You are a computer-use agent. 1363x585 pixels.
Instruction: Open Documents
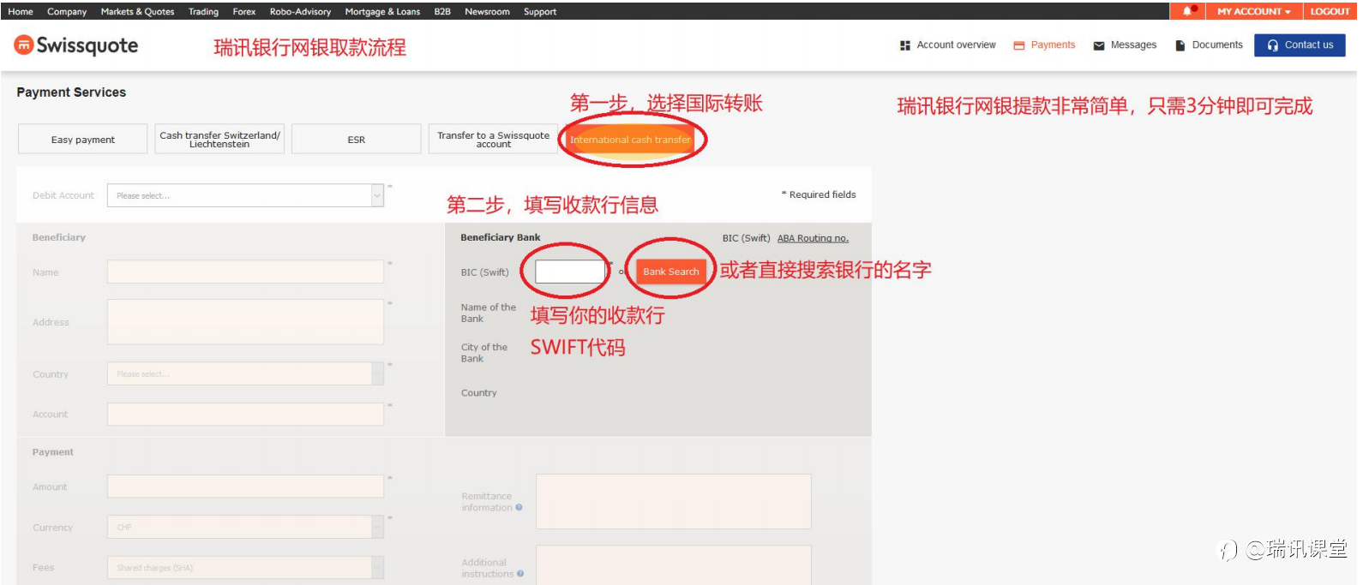(x=1209, y=45)
